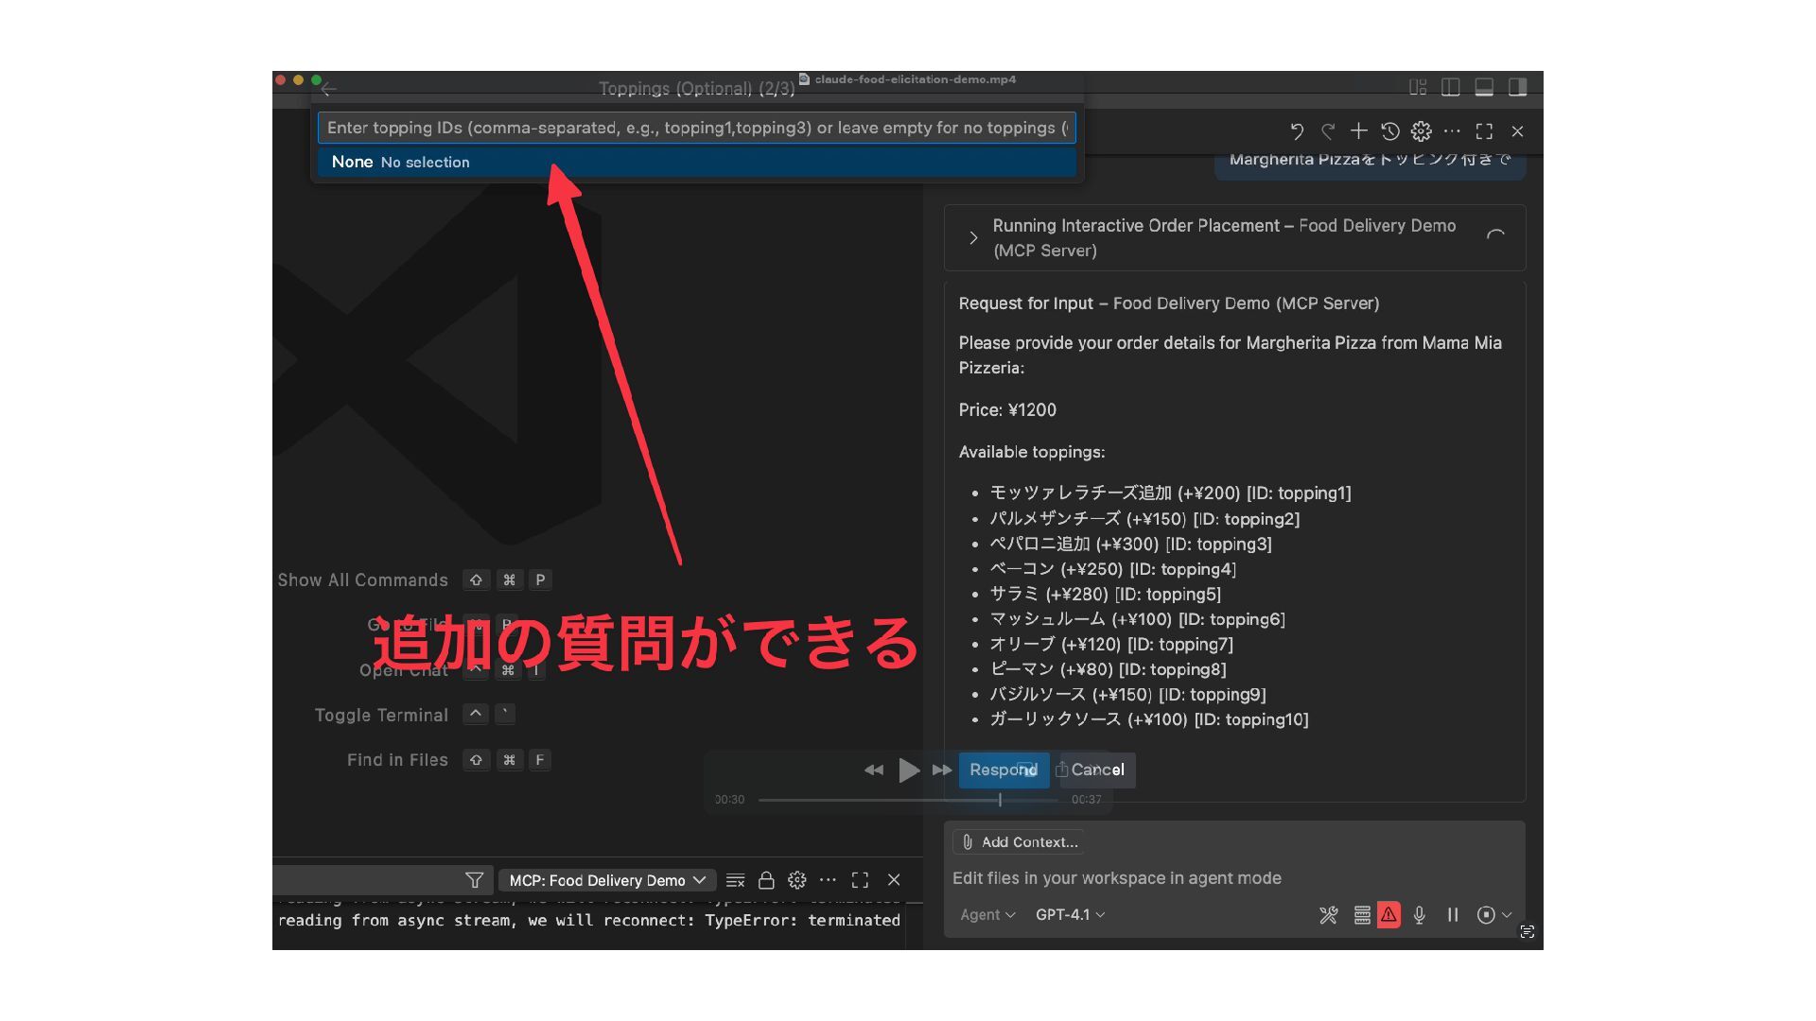Viewport: 1816px width, 1021px height.
Task: Click the 'Toggle Terminal' shortcut hint
Action: [x=414, y=715]
